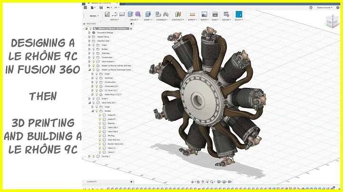Click the Insert image icon
This screenshot has width=343, height=192.
[x=204, y=14]
